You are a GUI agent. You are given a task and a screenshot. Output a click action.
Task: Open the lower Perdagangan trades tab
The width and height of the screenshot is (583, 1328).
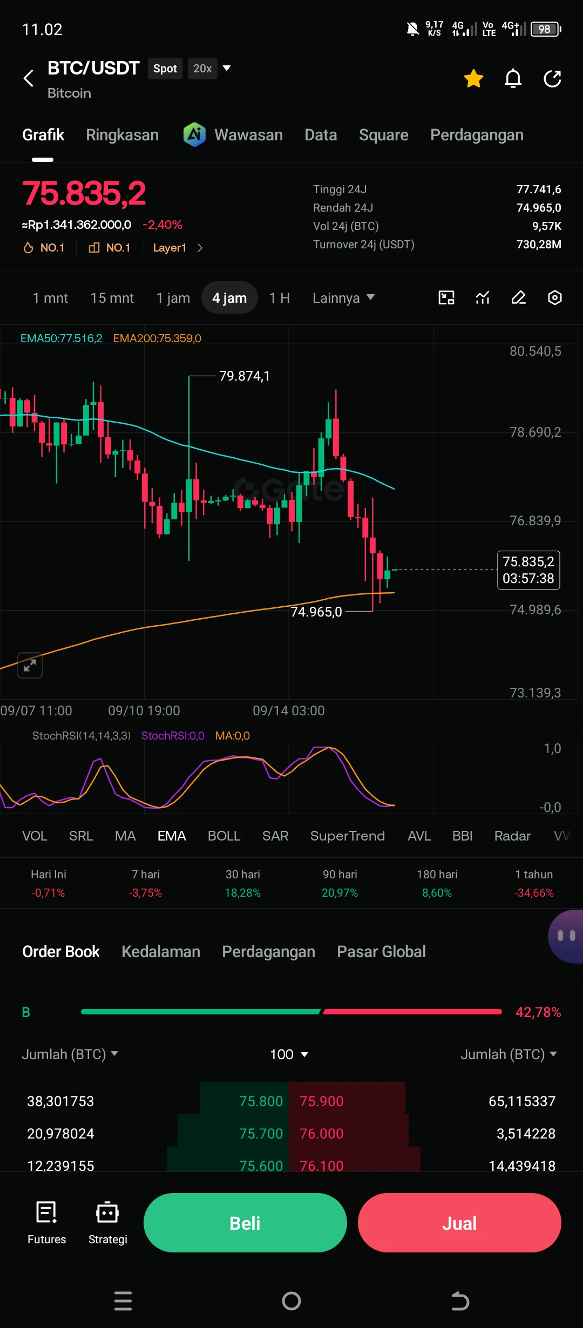point(268,951)
